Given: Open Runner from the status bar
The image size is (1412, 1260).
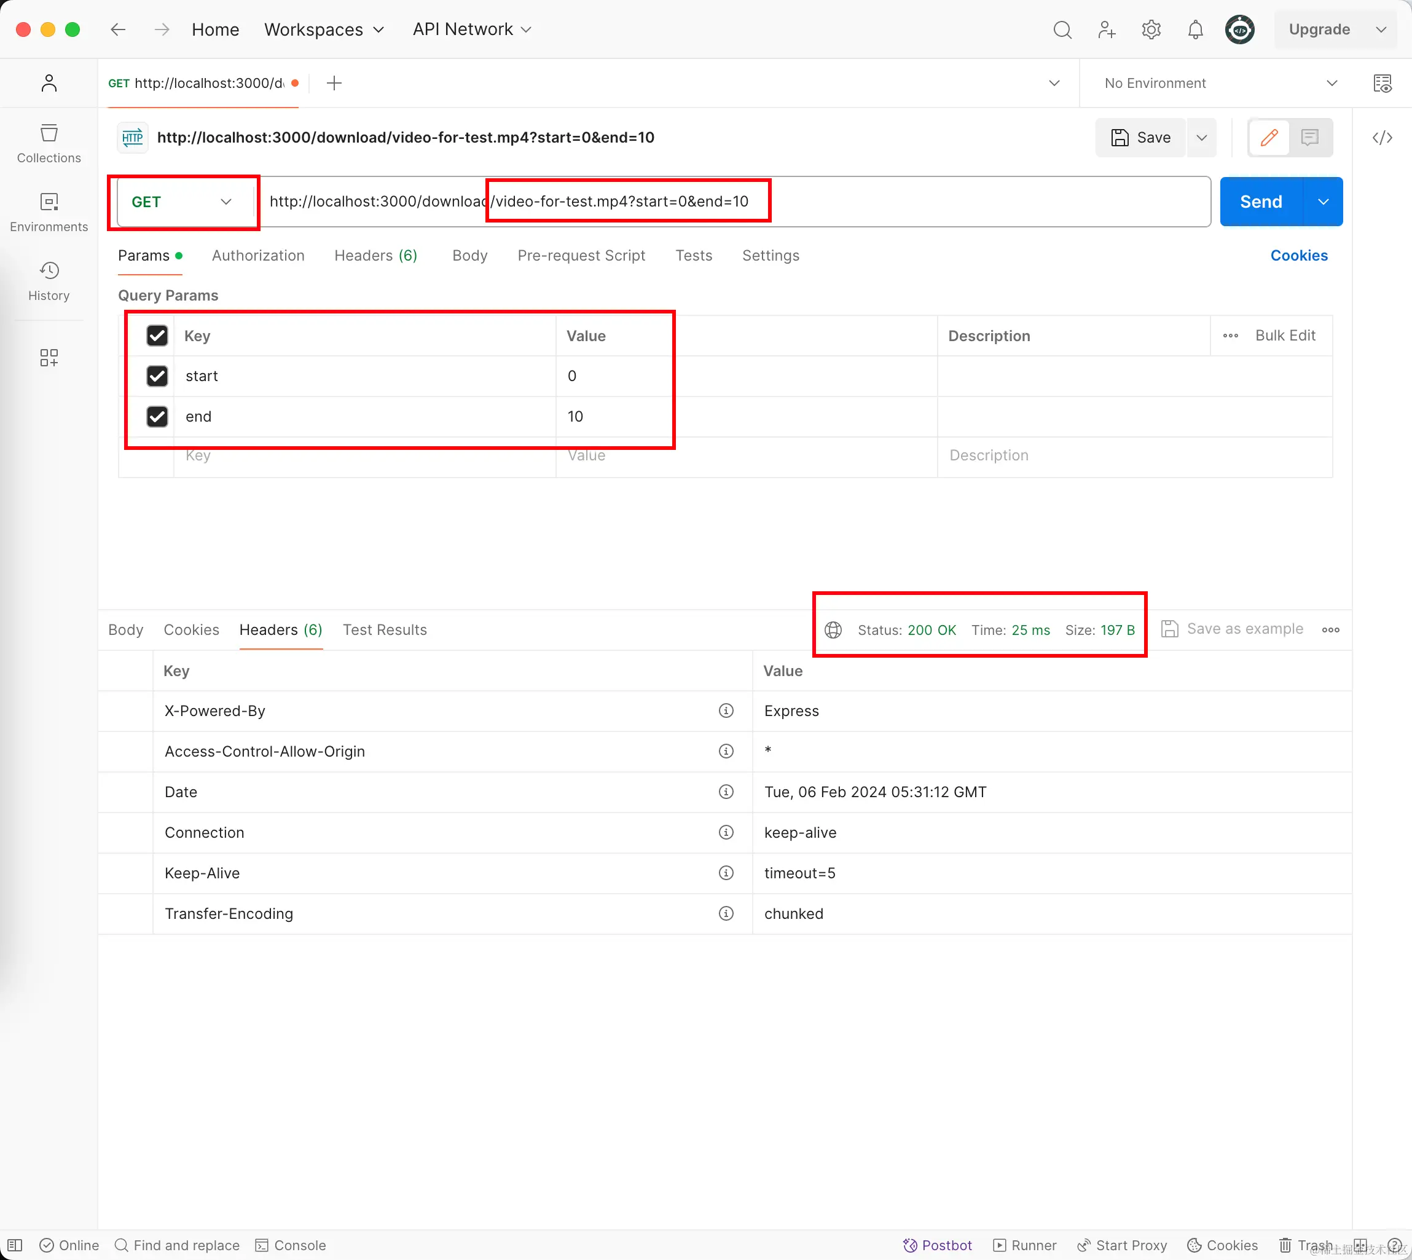Looking at the screenshot, I should click(x=1025, y=1245).
